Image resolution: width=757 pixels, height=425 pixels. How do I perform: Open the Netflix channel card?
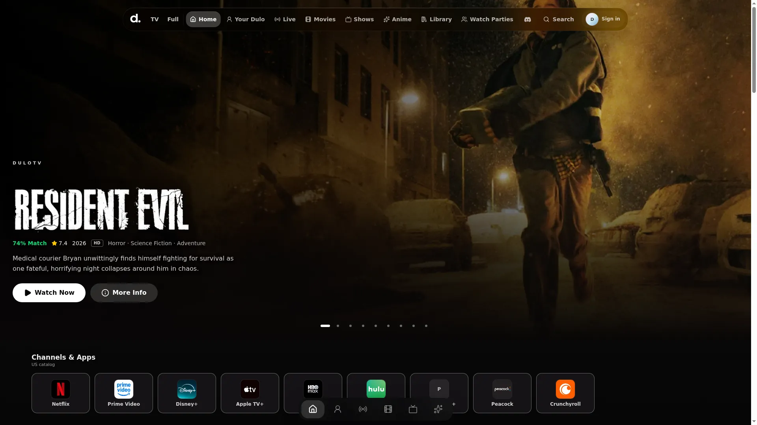tap(61, 393)
